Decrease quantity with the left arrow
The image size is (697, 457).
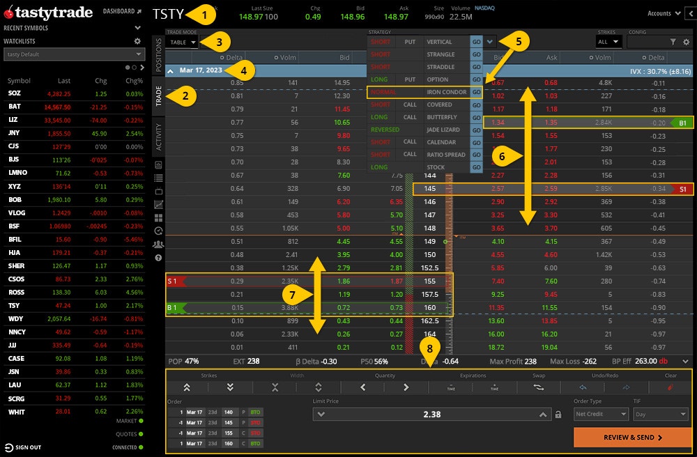point(362,387)
